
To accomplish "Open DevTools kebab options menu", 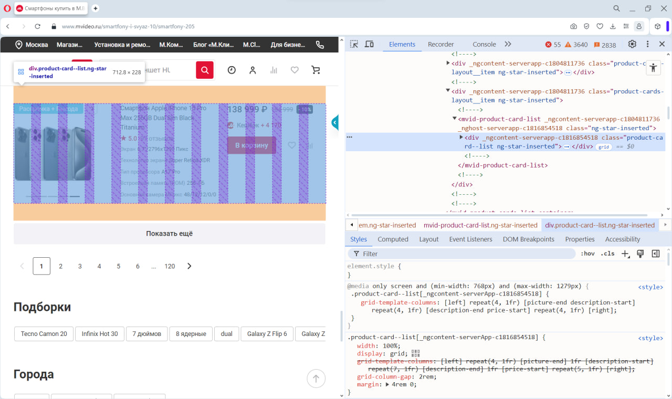I will pyautogui.click(x=647, y=44).
